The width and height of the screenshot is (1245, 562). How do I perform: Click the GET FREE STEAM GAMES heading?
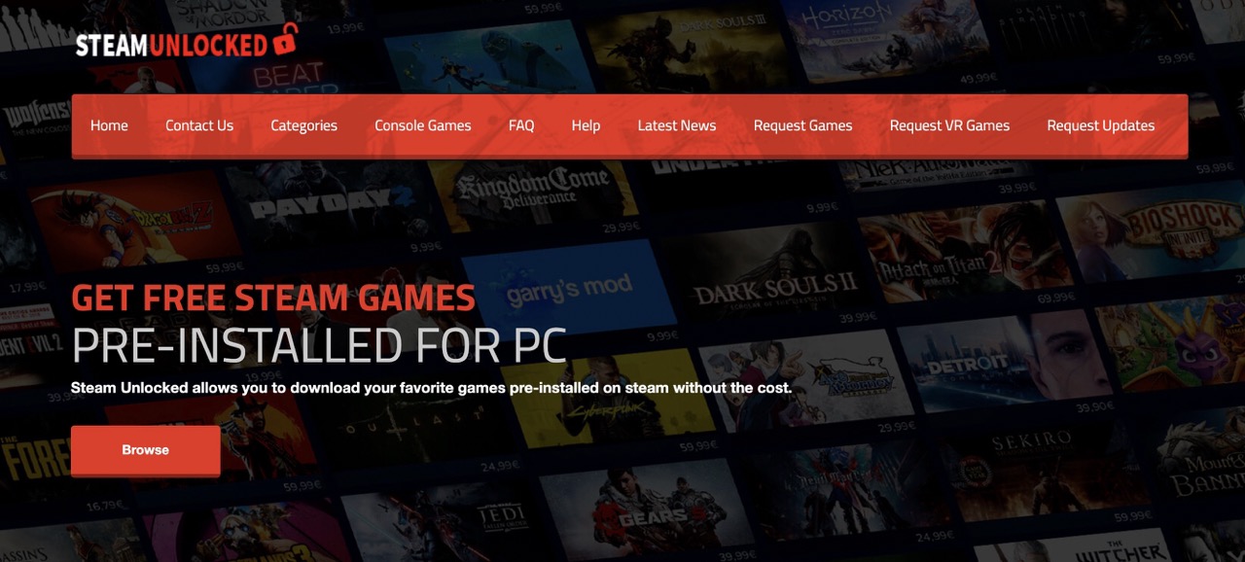(272, 297)
